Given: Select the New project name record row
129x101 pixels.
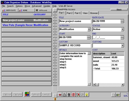Looking at the screenshot, I should click(x=26, y=20).
